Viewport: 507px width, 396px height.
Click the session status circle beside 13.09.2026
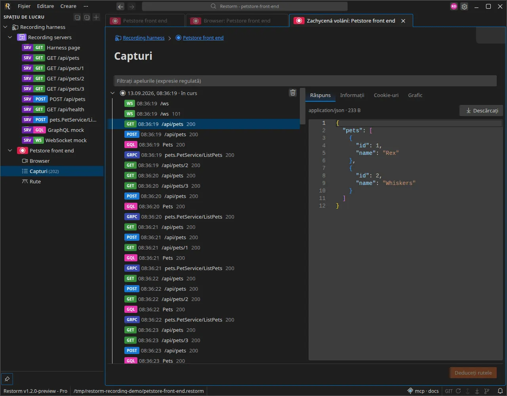pos(122,93)
